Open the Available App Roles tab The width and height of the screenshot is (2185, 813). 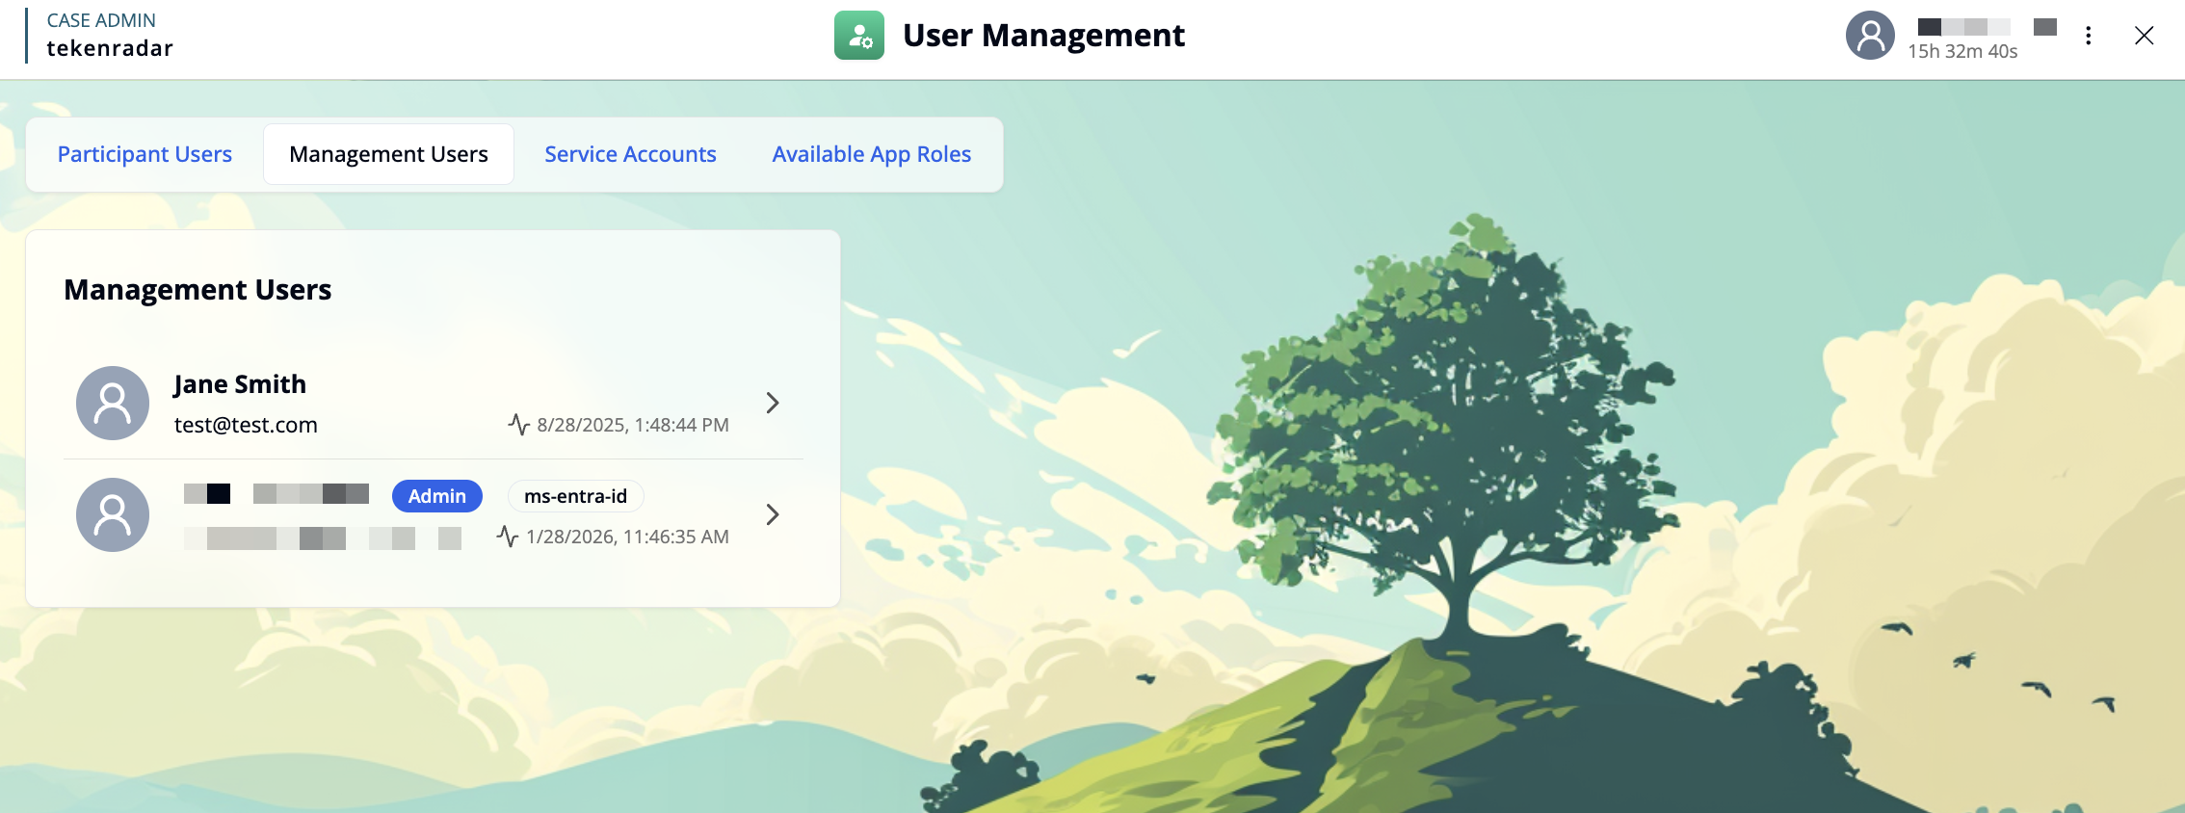pos(871,154)
